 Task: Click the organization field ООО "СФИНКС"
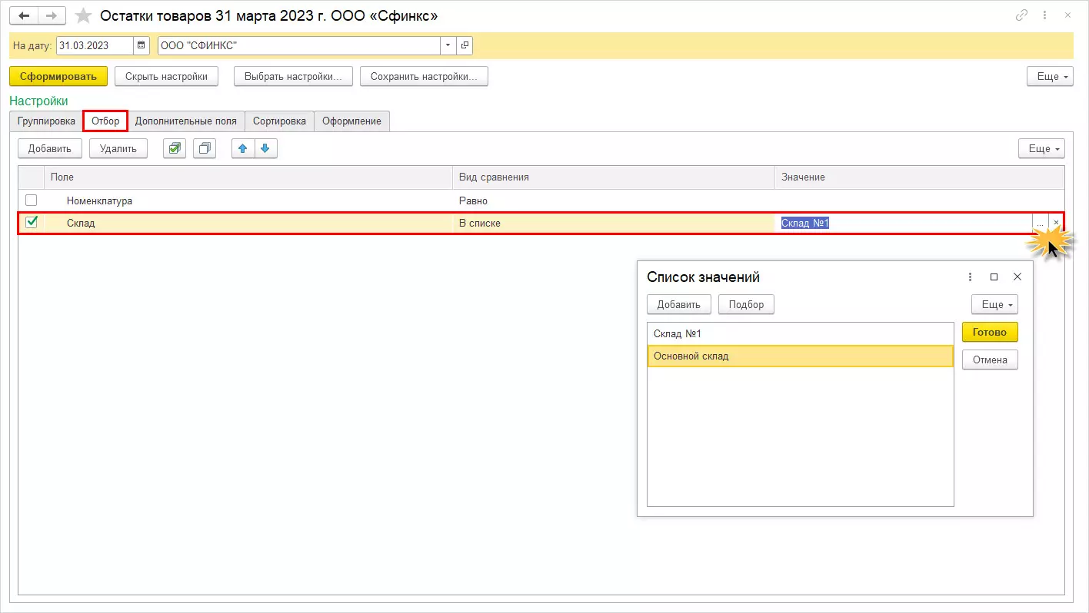click(299, 45)
